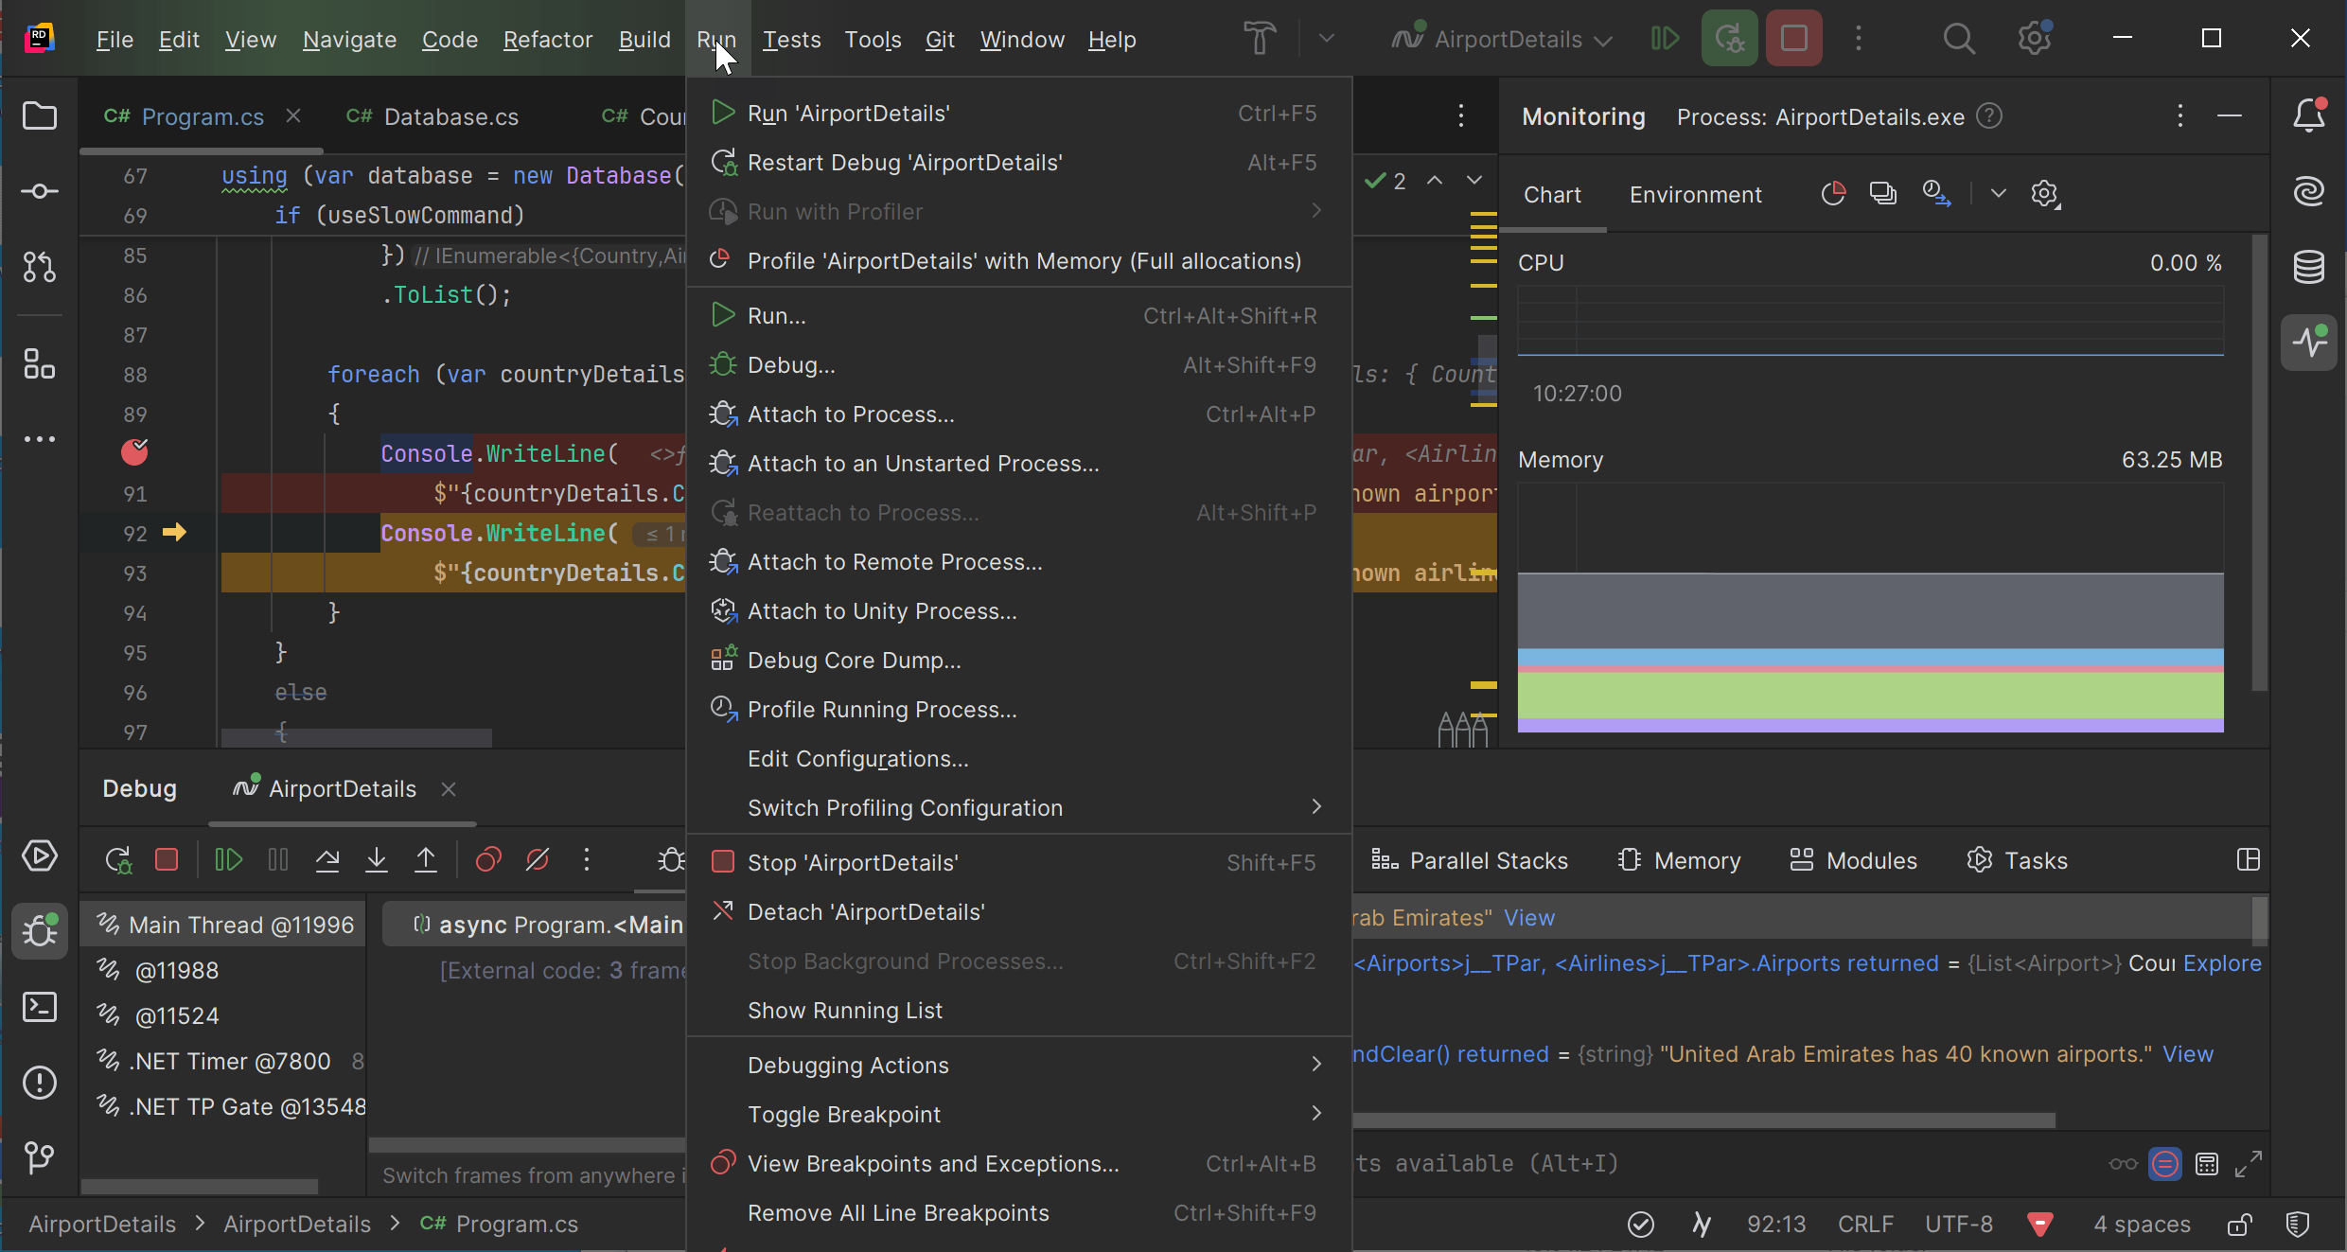Viewport: 2347px width, 1252px height.
Task: Select View Breakpoints and Exceptions option
Action: 933,1162
